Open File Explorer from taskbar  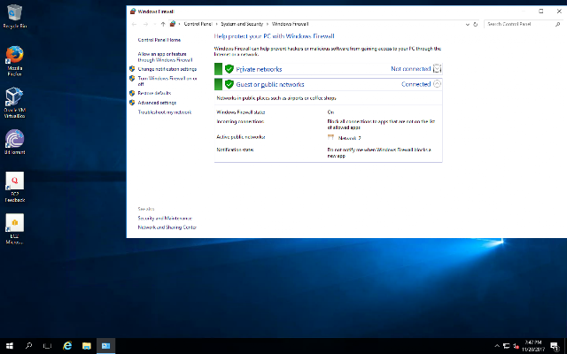coord(87,346)
